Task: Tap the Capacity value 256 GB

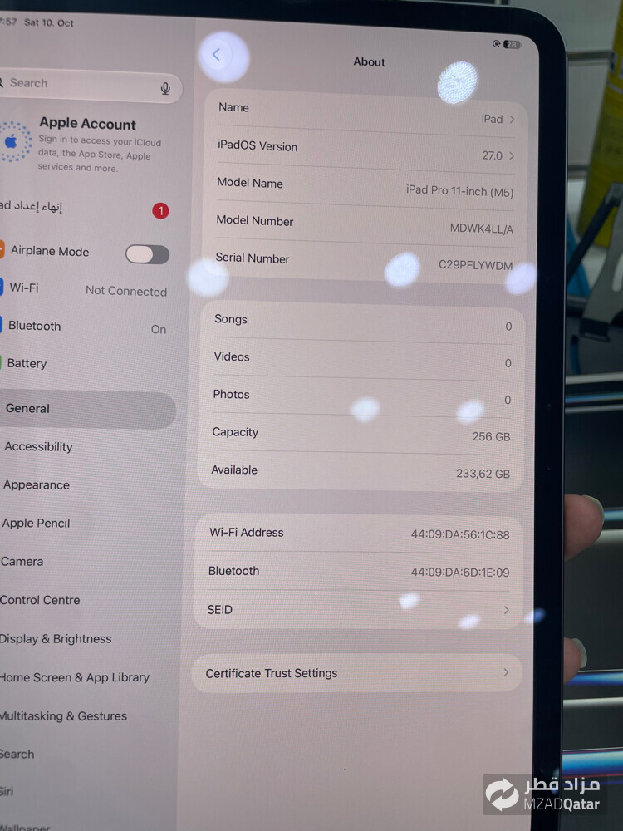Action: click(x=491, y=437)
